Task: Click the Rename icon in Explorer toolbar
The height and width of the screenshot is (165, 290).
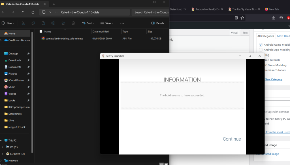Action: pos(53,23)
